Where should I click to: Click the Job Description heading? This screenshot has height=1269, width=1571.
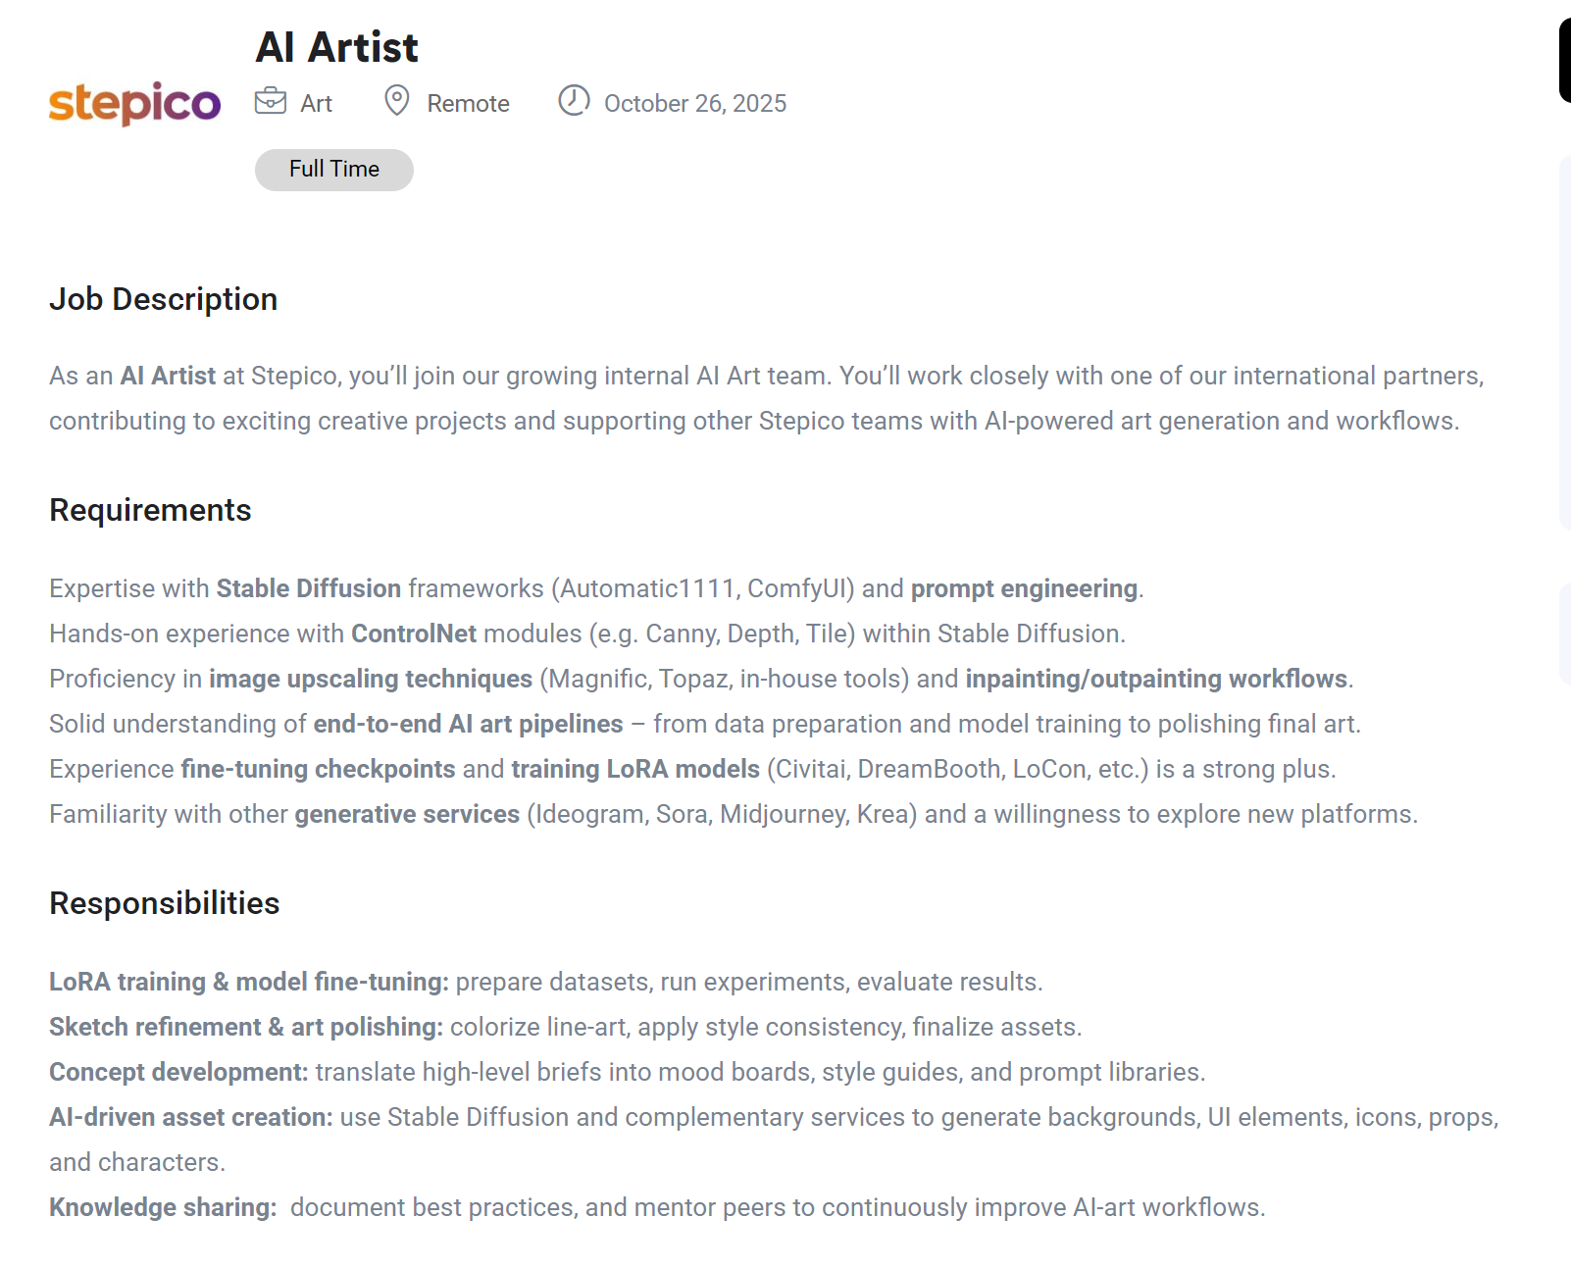coord(163,299)
